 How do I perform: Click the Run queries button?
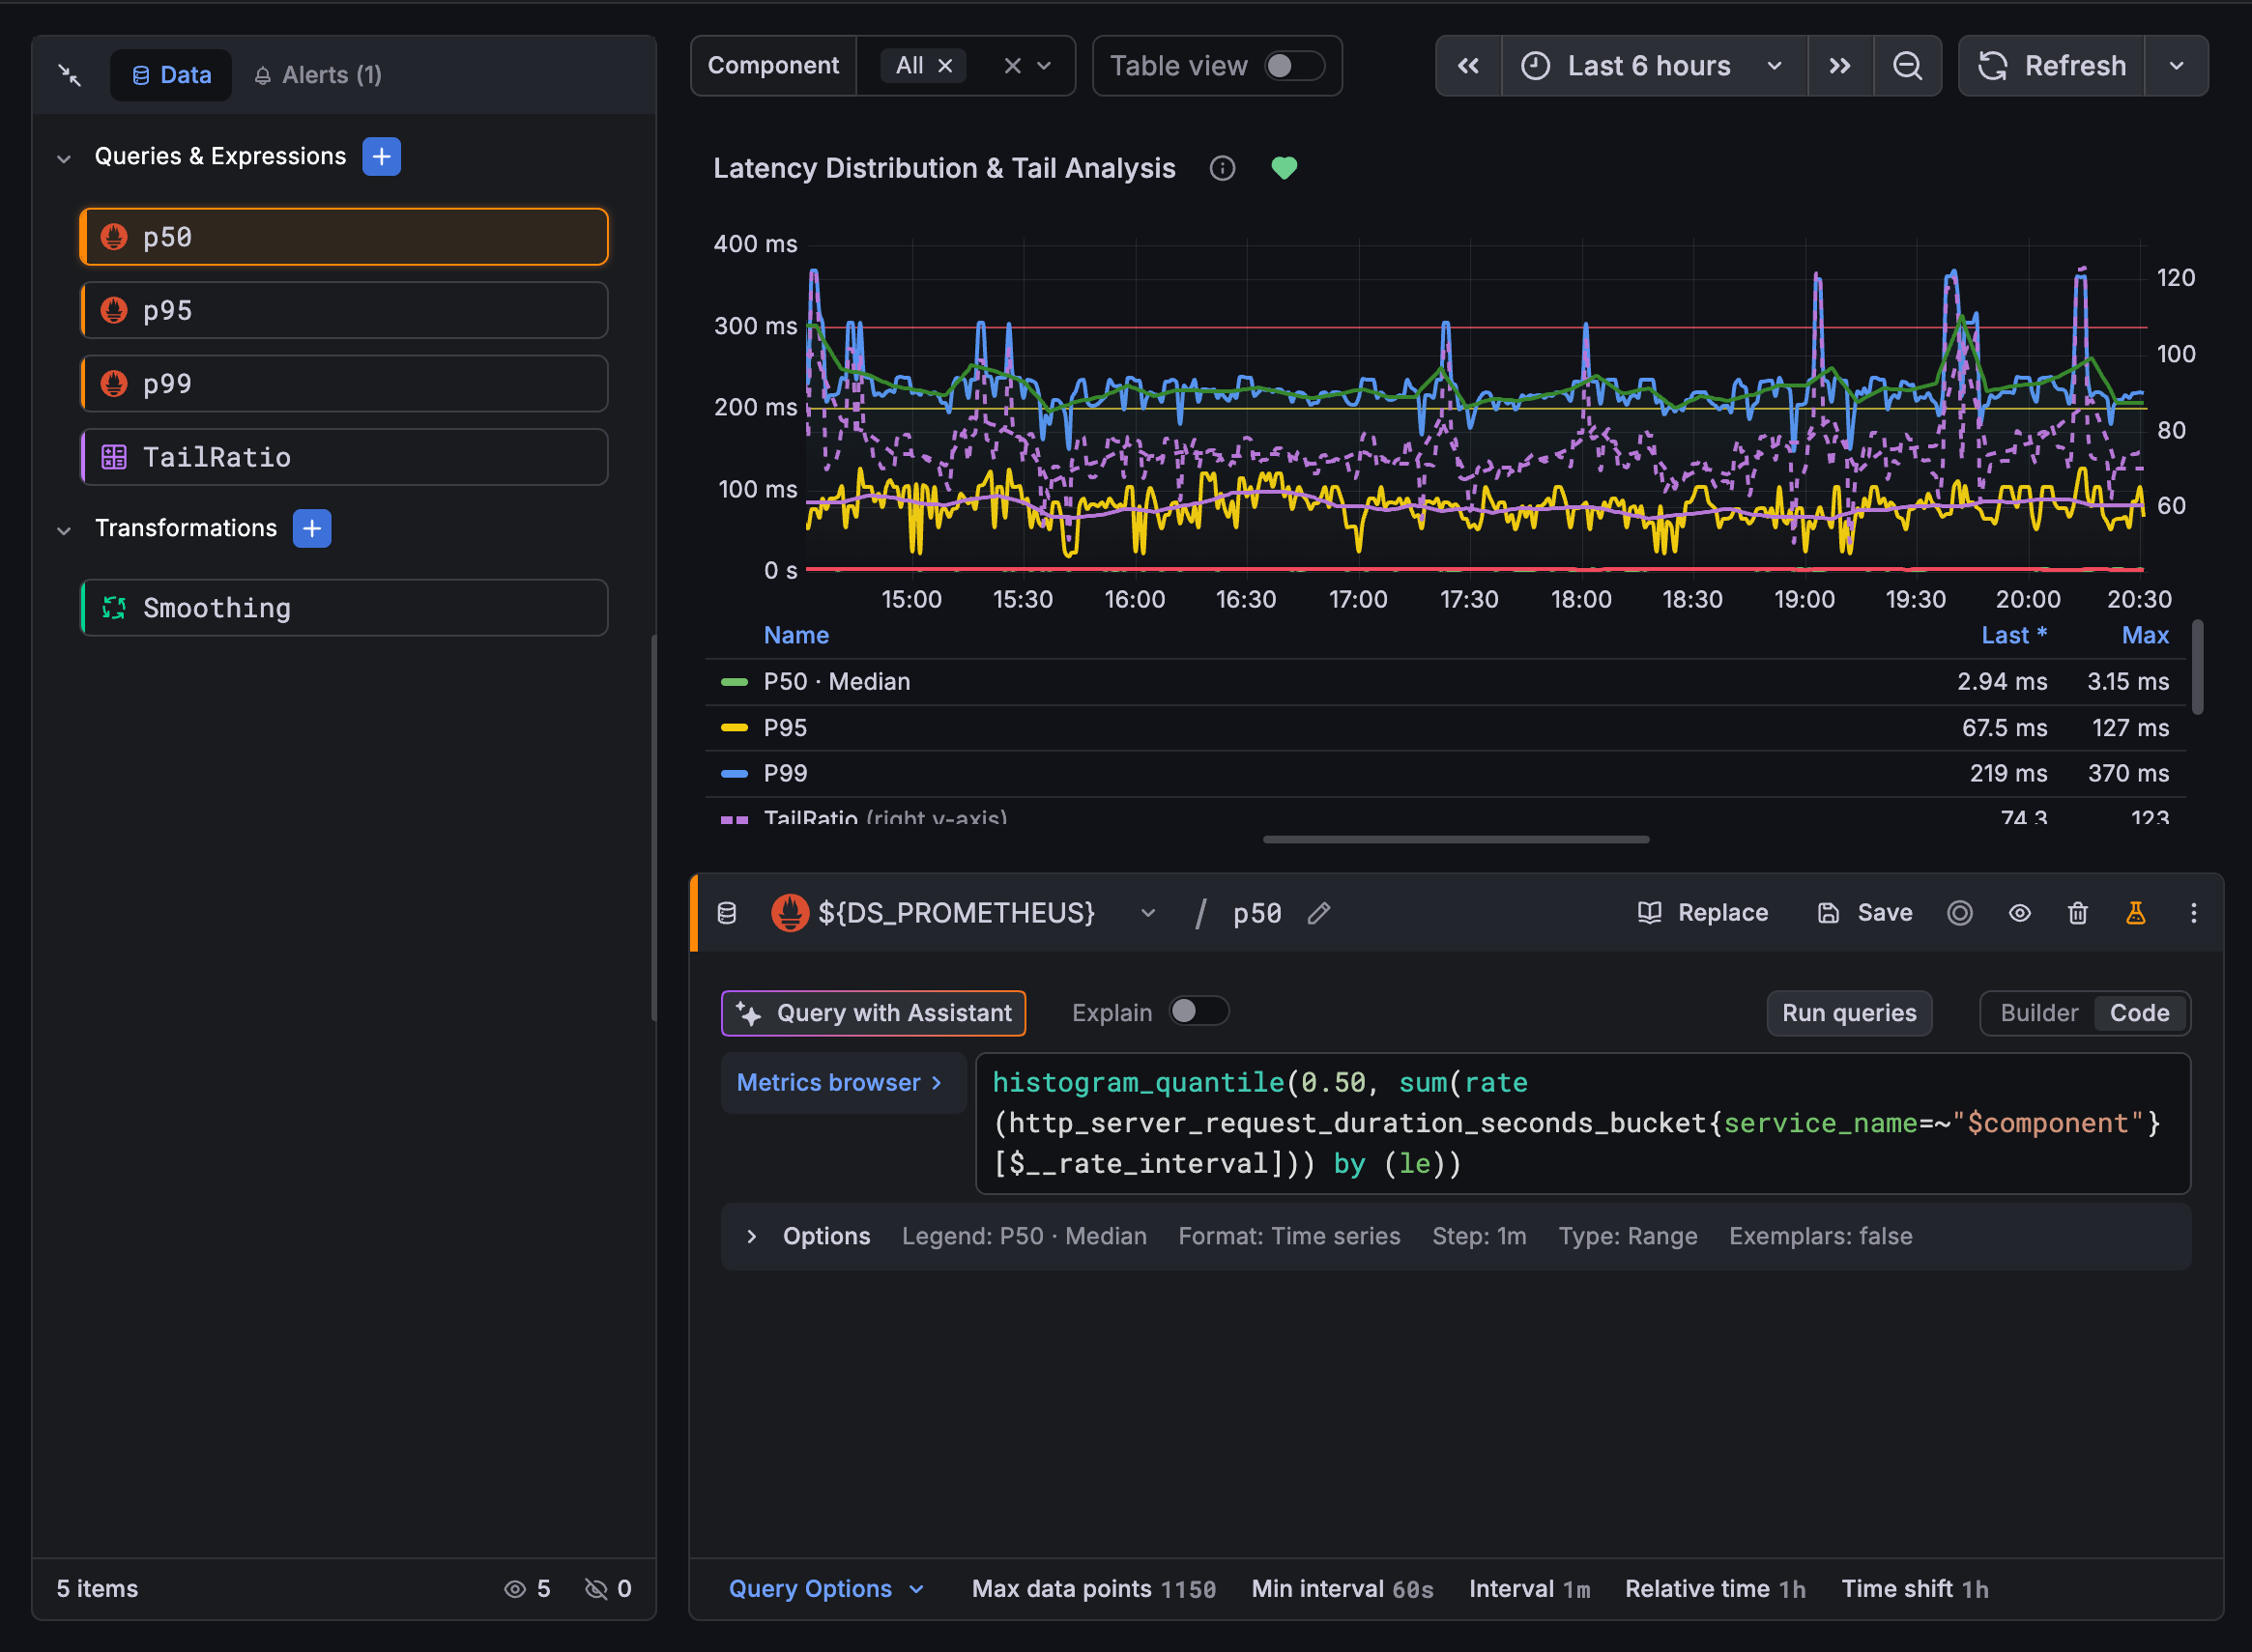tap(1848, 1013)
